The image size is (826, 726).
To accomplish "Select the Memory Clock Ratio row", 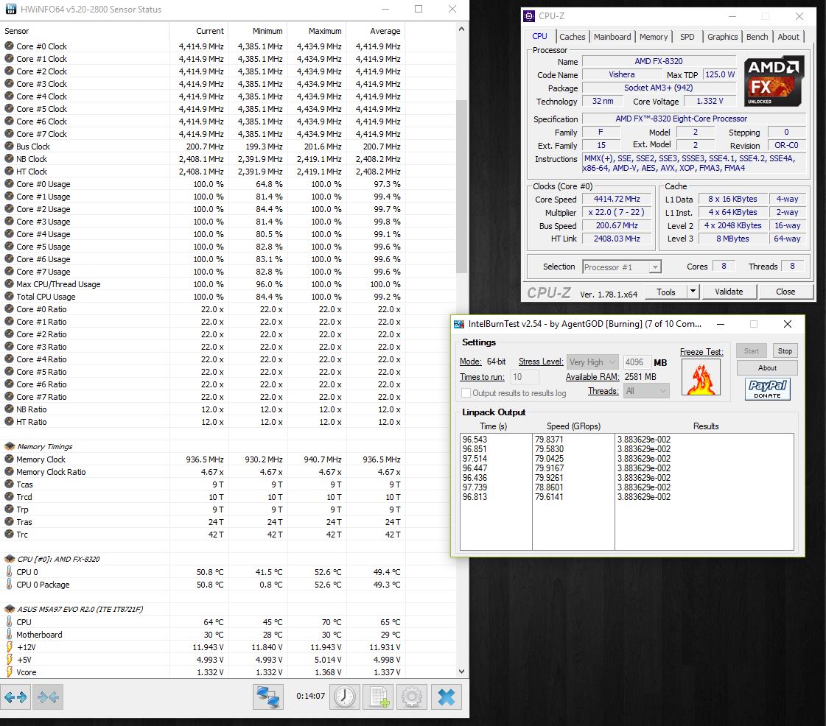I will (x=228, y=472).
